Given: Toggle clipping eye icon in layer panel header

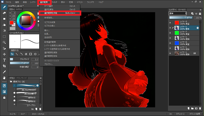Looking at the screenshot, I should [x=196, y=13].
